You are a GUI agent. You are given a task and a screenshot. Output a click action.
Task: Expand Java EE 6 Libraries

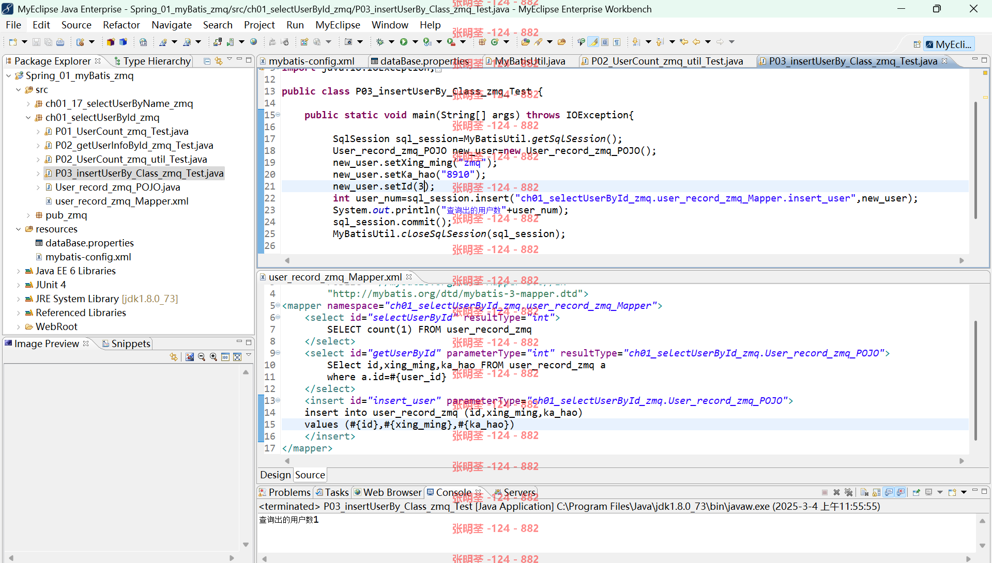[x=19, y=271]
